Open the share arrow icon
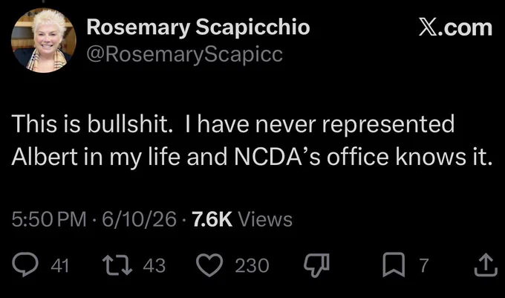 pos(486,265)
